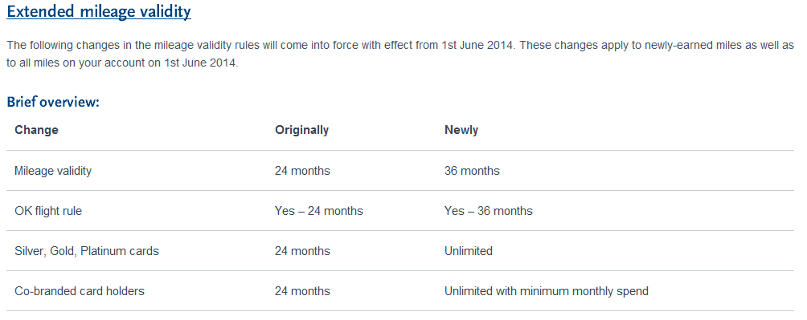Click the 1st June 2014 intro paragraph
807x320 pixels.
(400, 55)
